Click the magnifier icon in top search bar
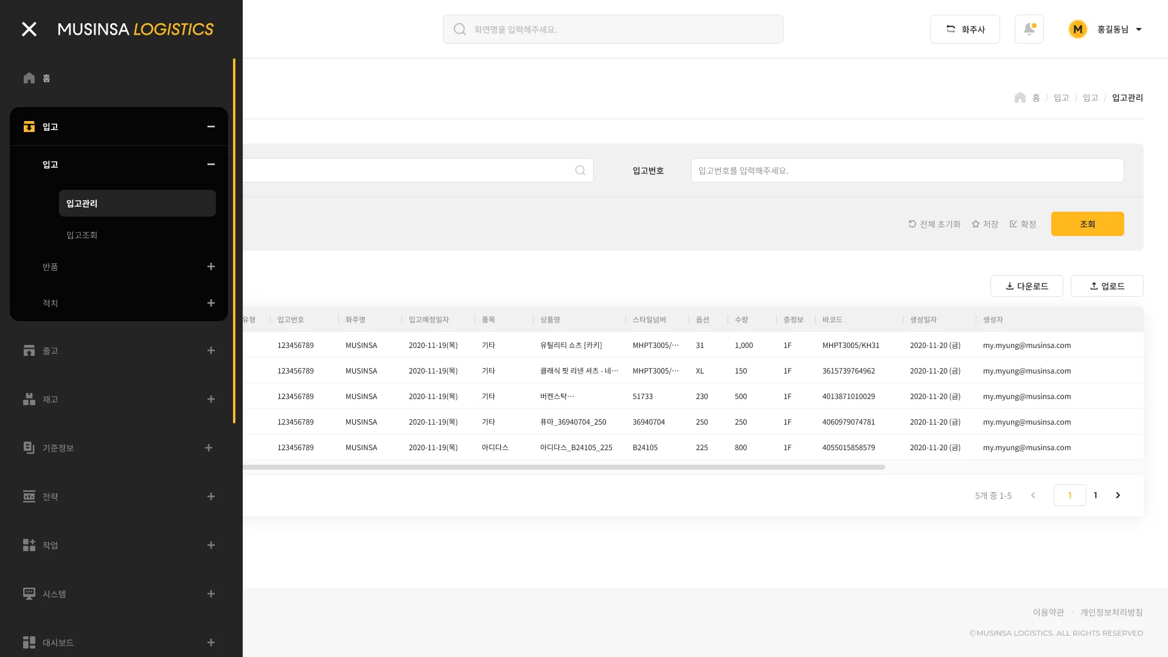 [460, 29]
